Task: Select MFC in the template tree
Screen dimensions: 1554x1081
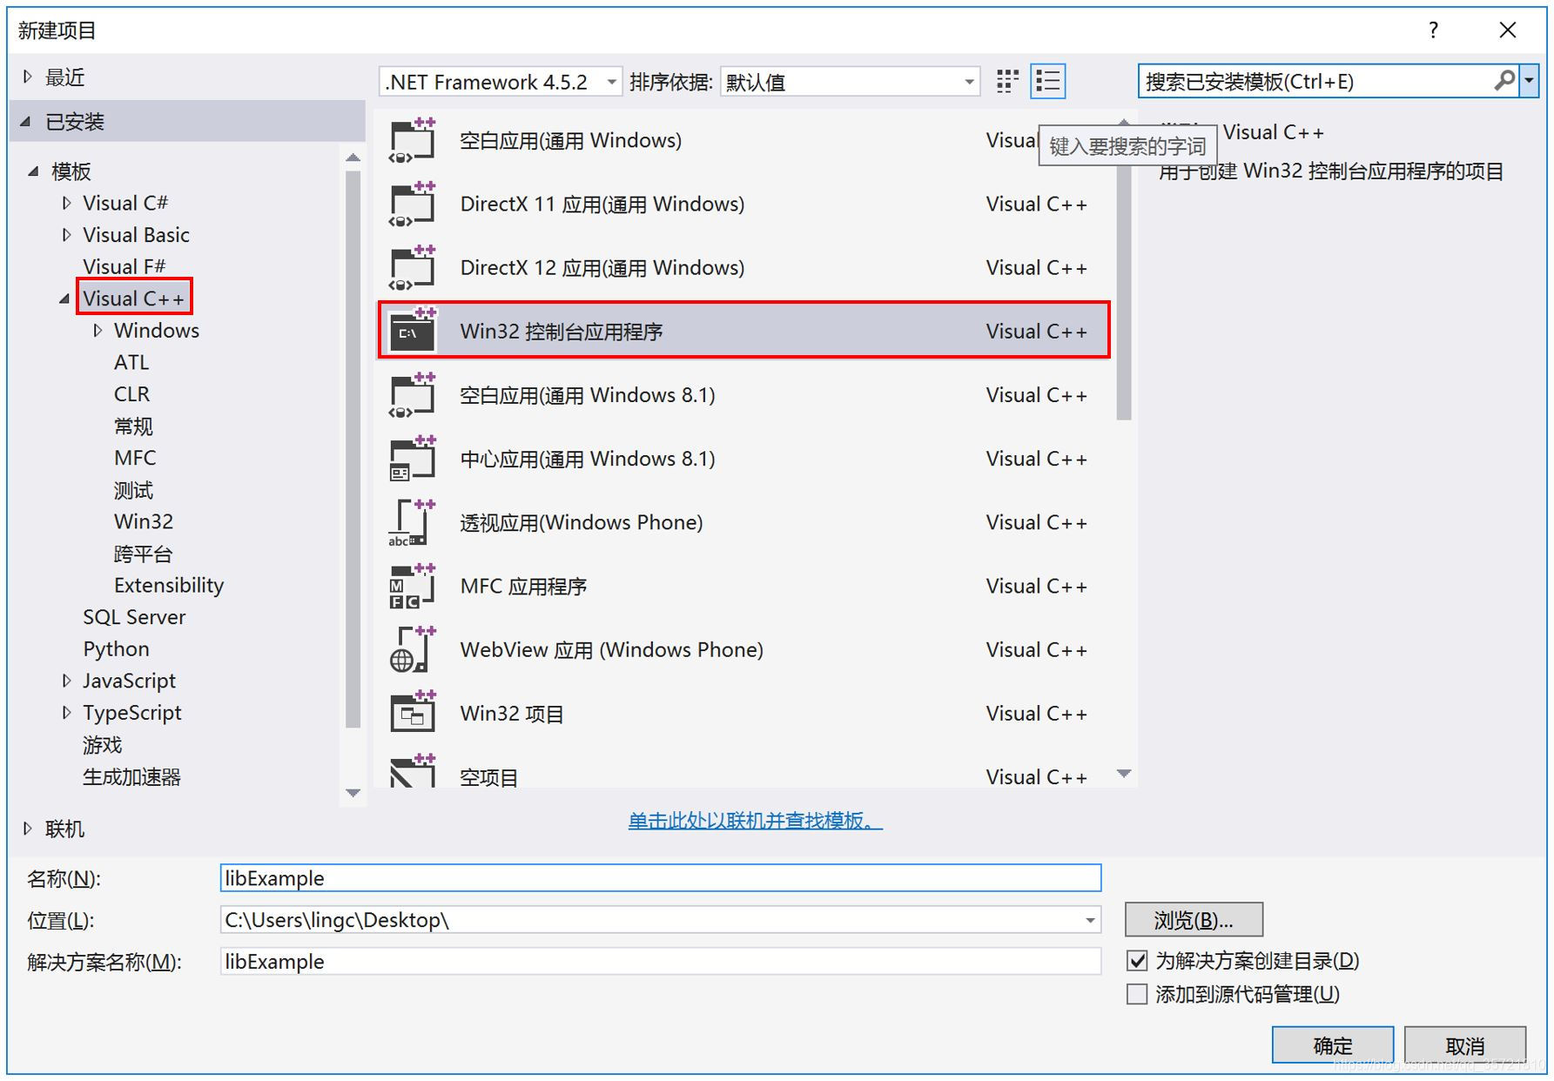Action: click(135, 458)
